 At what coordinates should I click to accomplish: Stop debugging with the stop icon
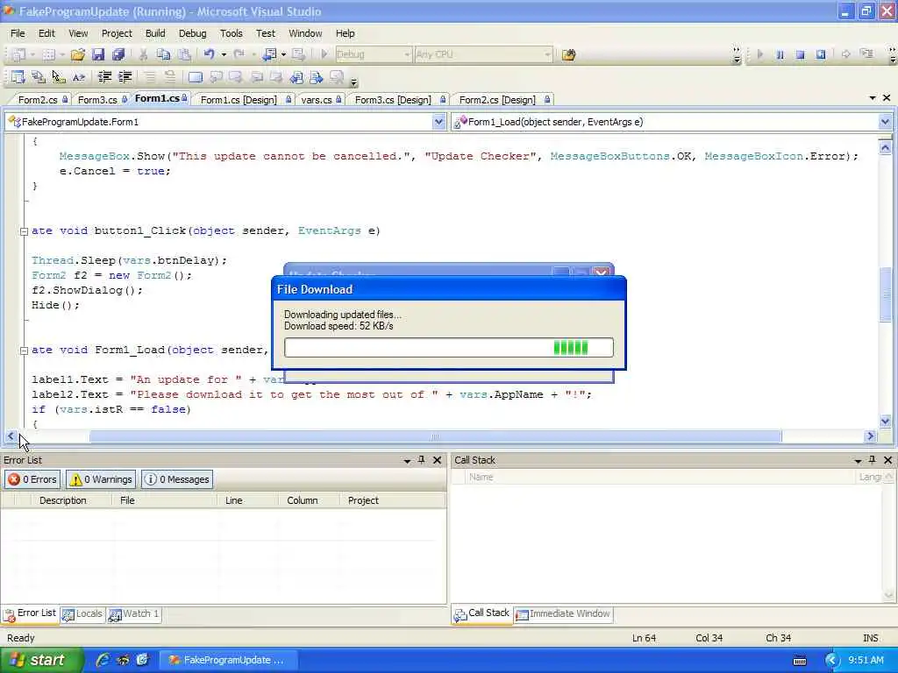(x=800, y=54)
